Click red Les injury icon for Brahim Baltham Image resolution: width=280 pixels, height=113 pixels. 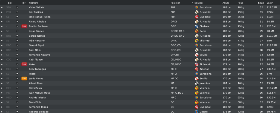coord(24,26)
